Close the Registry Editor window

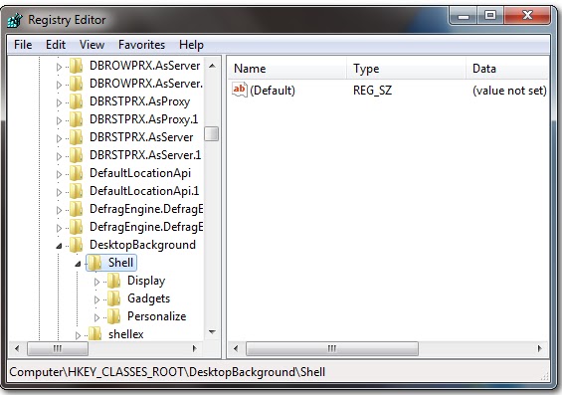(527, 16)
